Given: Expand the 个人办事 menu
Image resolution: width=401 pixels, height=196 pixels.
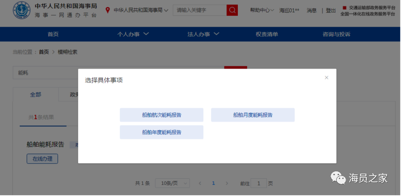Looking at the screenshot, I should [x=133, y=34].
